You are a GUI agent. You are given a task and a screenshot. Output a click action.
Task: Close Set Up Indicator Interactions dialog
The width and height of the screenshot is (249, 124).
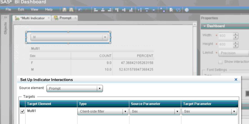(x=236, y=79)
